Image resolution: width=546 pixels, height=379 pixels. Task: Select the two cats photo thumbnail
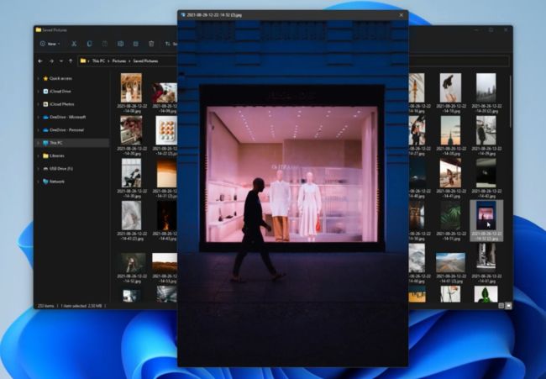131,87
